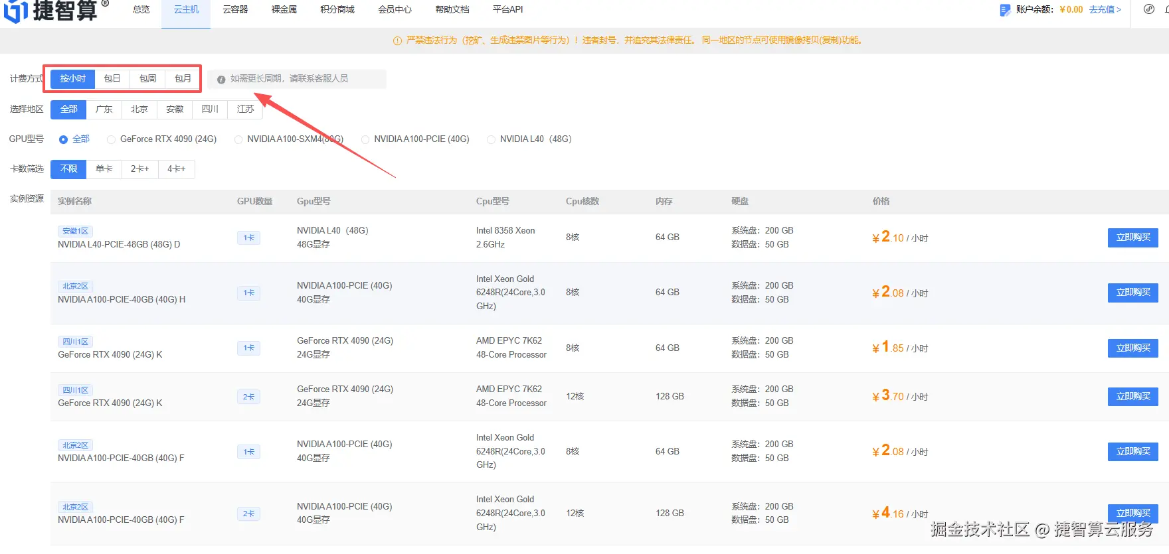This screenshot has height=554, width=1169.
Task: Open the 云容器 navigation tab
Action: pyautogui.click(x=235, y=9)
